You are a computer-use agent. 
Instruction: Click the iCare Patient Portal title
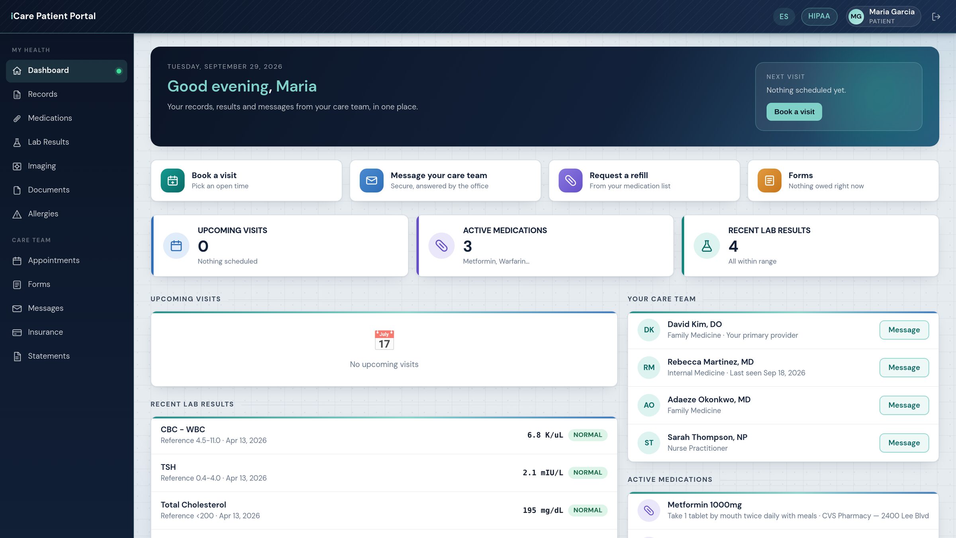pyautogui.click(x=53, y=16)
